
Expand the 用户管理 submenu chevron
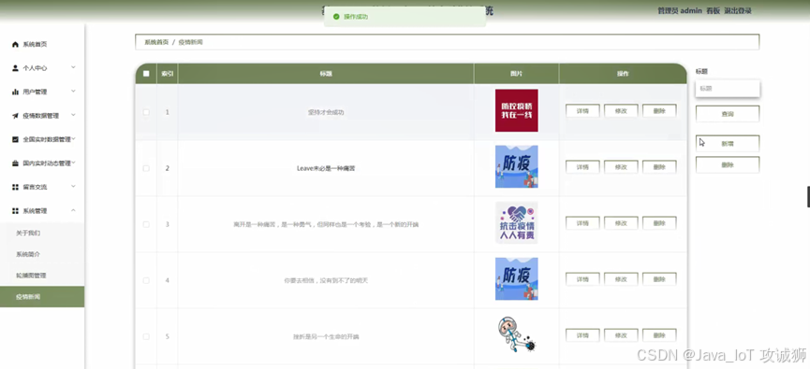73,91
